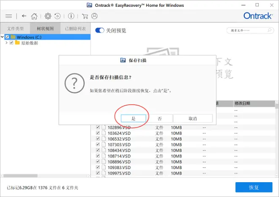Switch to the 树状视图 tab

point(45,28)
